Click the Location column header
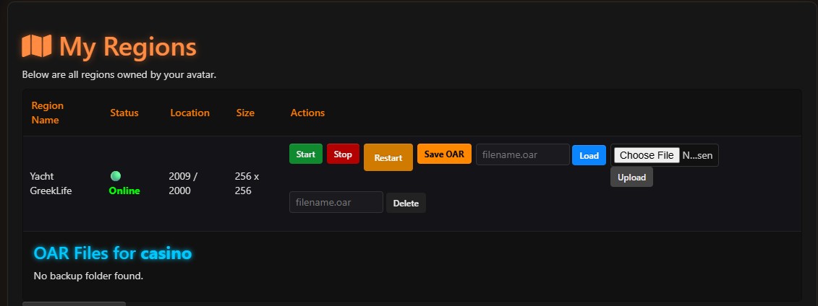 pos(190,113)
